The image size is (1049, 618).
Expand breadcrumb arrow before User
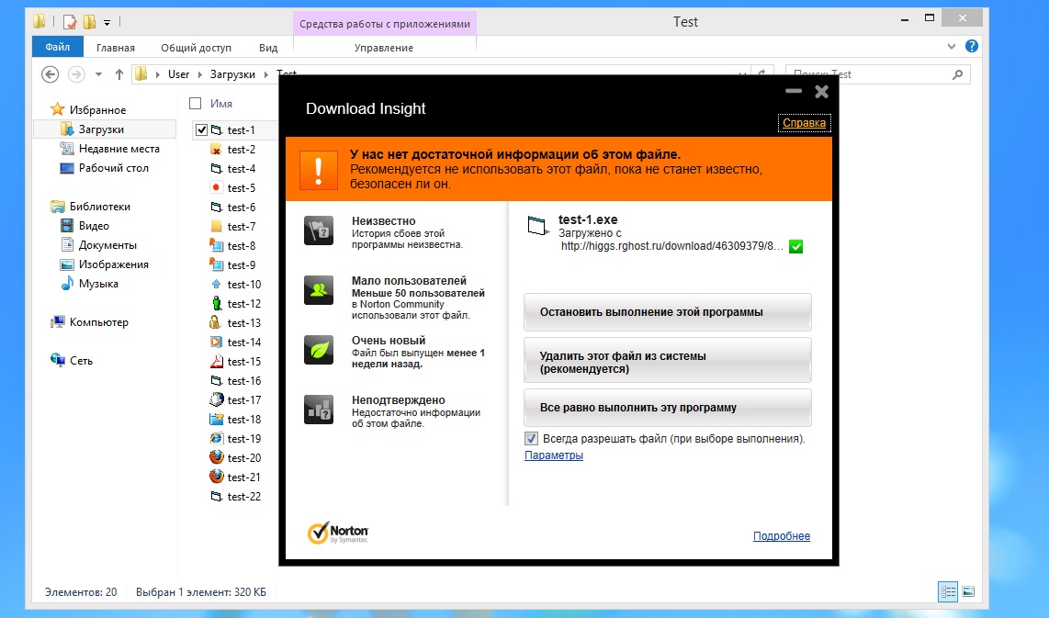click(158, 74)
